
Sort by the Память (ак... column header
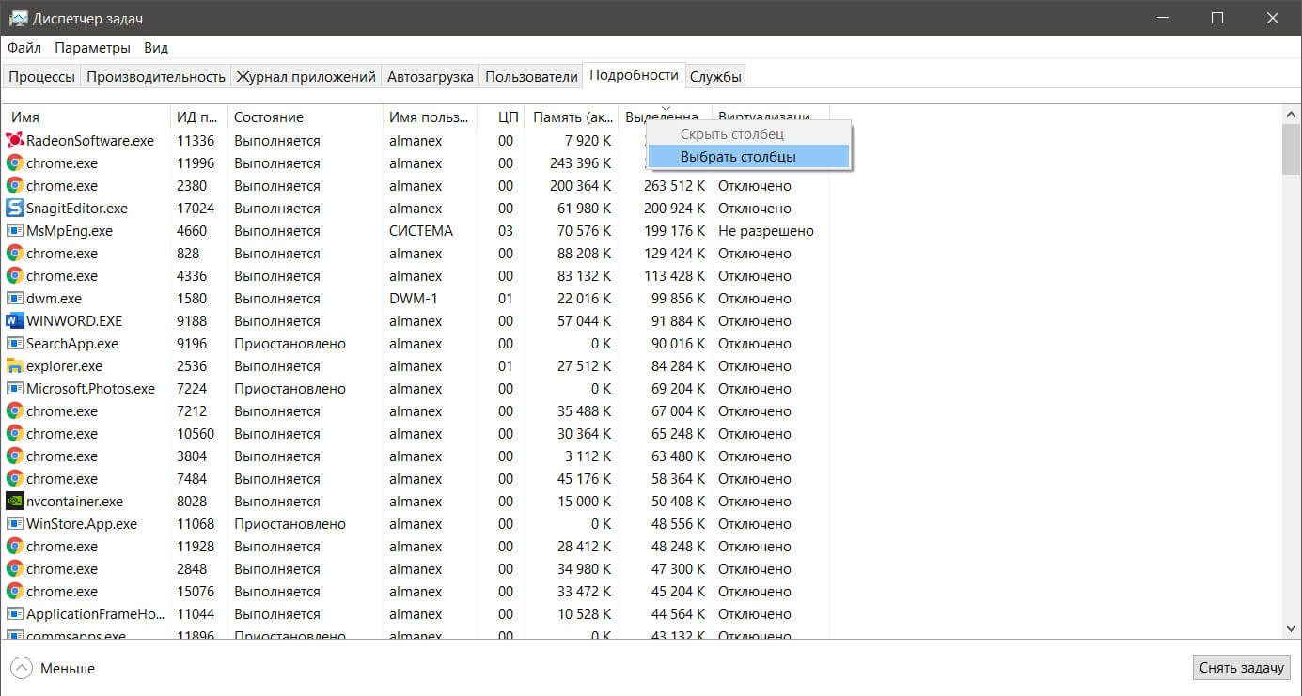coord(572,117)
